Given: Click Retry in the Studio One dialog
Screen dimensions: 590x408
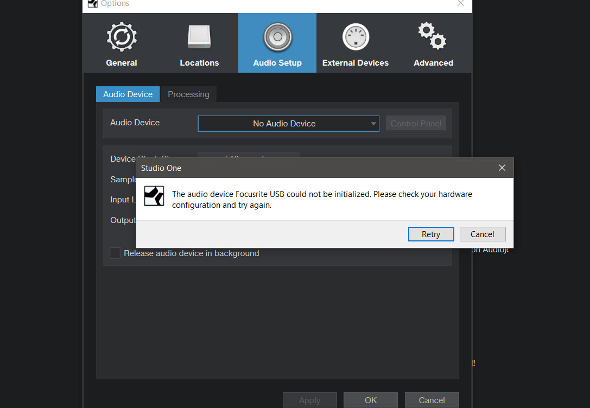Looking at the screenshot, I should [431, 234].
